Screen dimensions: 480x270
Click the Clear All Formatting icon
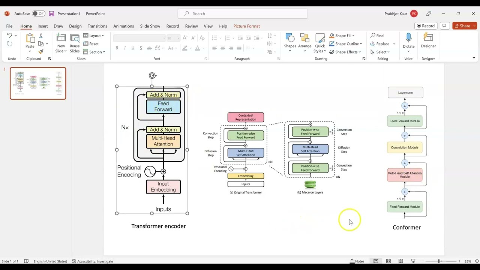coord(202,38)
